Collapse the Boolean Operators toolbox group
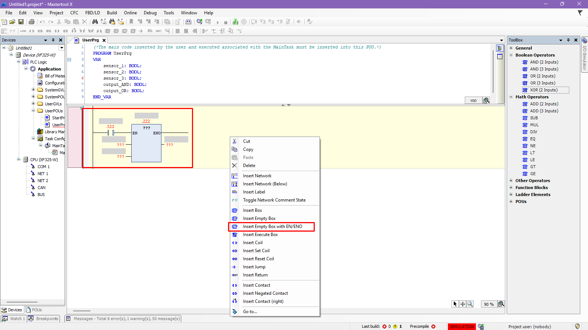Image resolution: width=588 pixels, height=330 pixels. (x=511, y=55)
